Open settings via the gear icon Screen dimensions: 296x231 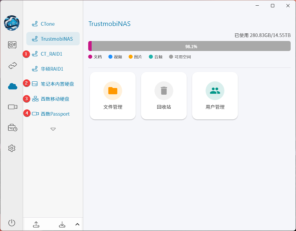pyautogui.click(x=12, y=148)
